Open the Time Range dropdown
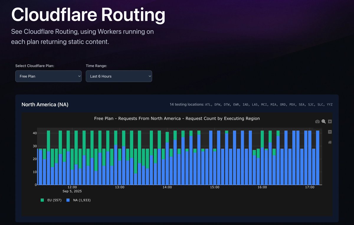The height and width of the screenshot is (225, 354). click(x=119, y=76)
